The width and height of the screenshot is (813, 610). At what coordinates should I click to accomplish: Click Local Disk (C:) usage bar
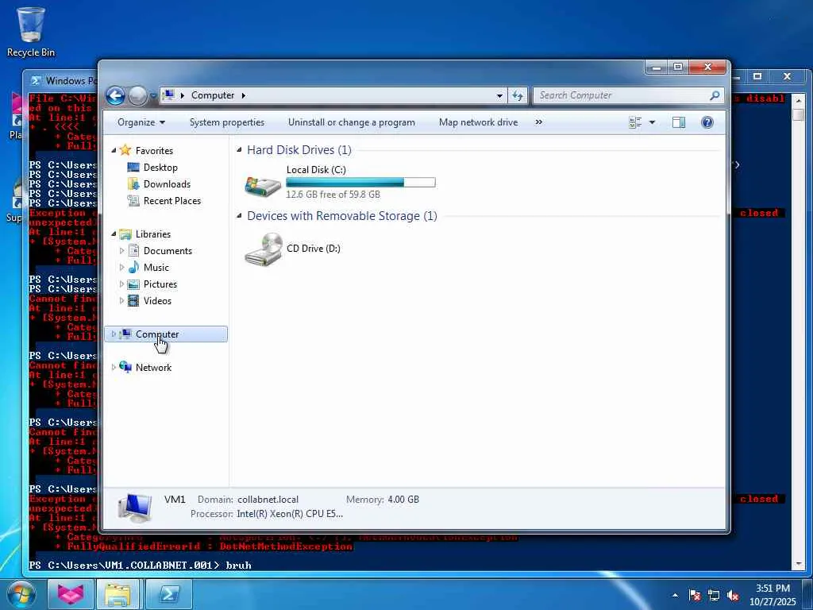360,183
